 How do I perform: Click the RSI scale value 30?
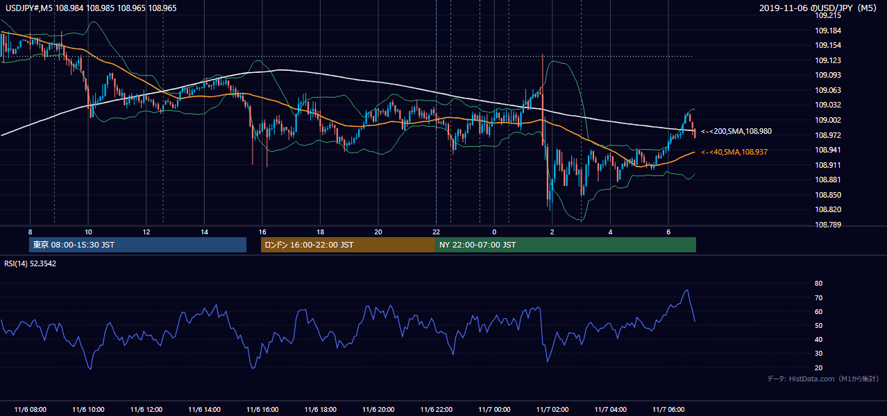click(818, 353)
